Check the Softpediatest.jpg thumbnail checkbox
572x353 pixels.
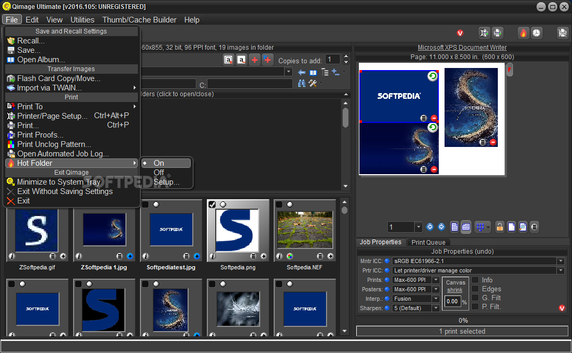145,204
